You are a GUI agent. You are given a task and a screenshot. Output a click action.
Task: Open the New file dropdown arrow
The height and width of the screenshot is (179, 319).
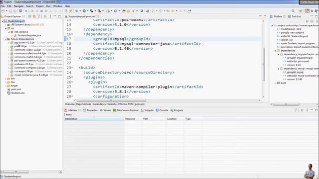click(x=6, y=11)
